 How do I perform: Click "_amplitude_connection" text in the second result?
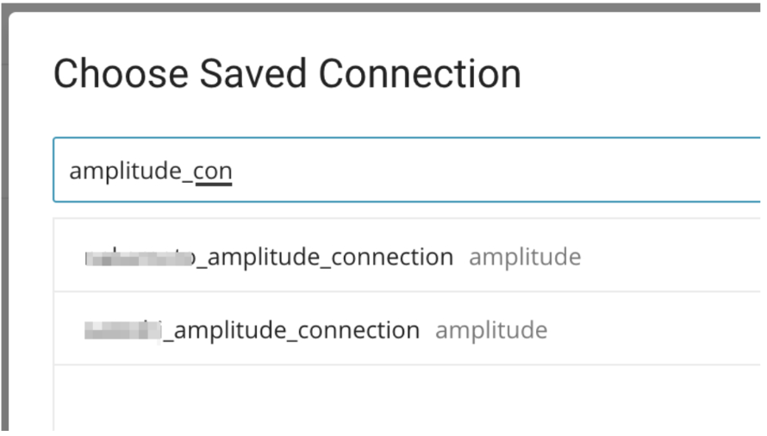click(x=292, y=330)
